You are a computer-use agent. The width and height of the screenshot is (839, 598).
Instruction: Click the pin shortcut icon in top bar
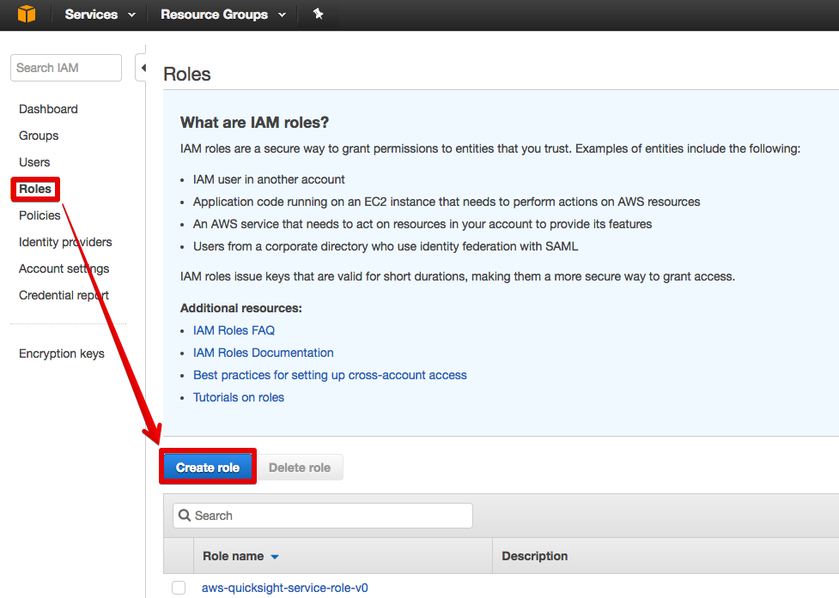tap(319, 14)
